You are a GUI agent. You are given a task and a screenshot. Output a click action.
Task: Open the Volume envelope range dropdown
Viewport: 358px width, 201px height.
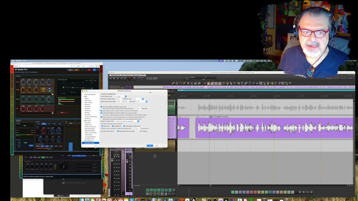pos(120,96)
